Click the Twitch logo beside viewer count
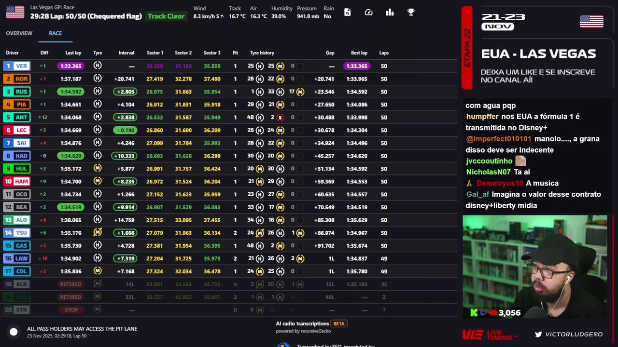The height and width of the screenshot is (347, 618). point(484,313)
